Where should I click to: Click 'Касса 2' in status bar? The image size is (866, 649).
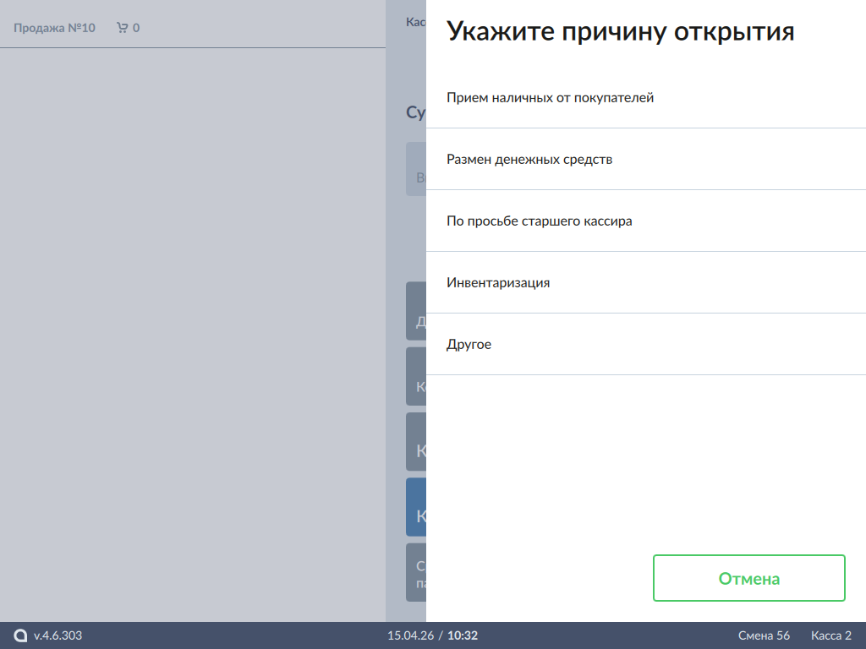click(x=830, y=635)
